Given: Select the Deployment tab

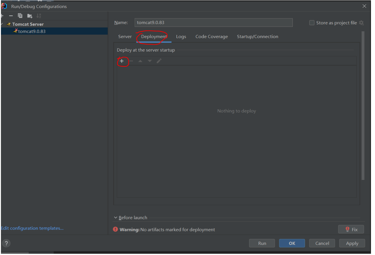Looking at the screenshot, I should tap(154, 36).
